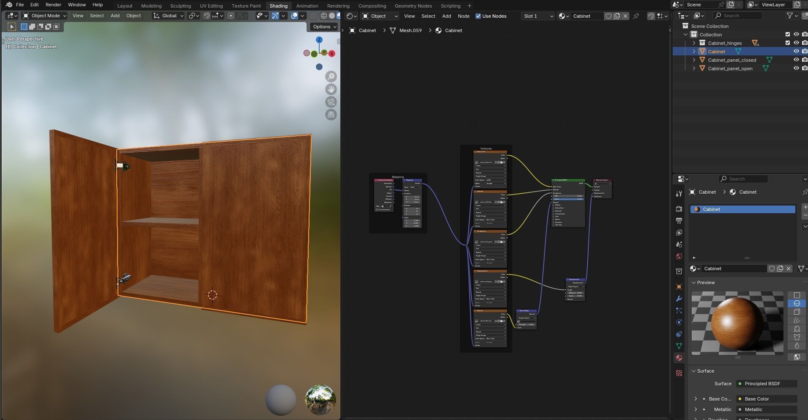Image resolution: width=808 pixels, height=420 pixels.
Task: Toggle preview world lighting globe button
Action: coord(797,357)
